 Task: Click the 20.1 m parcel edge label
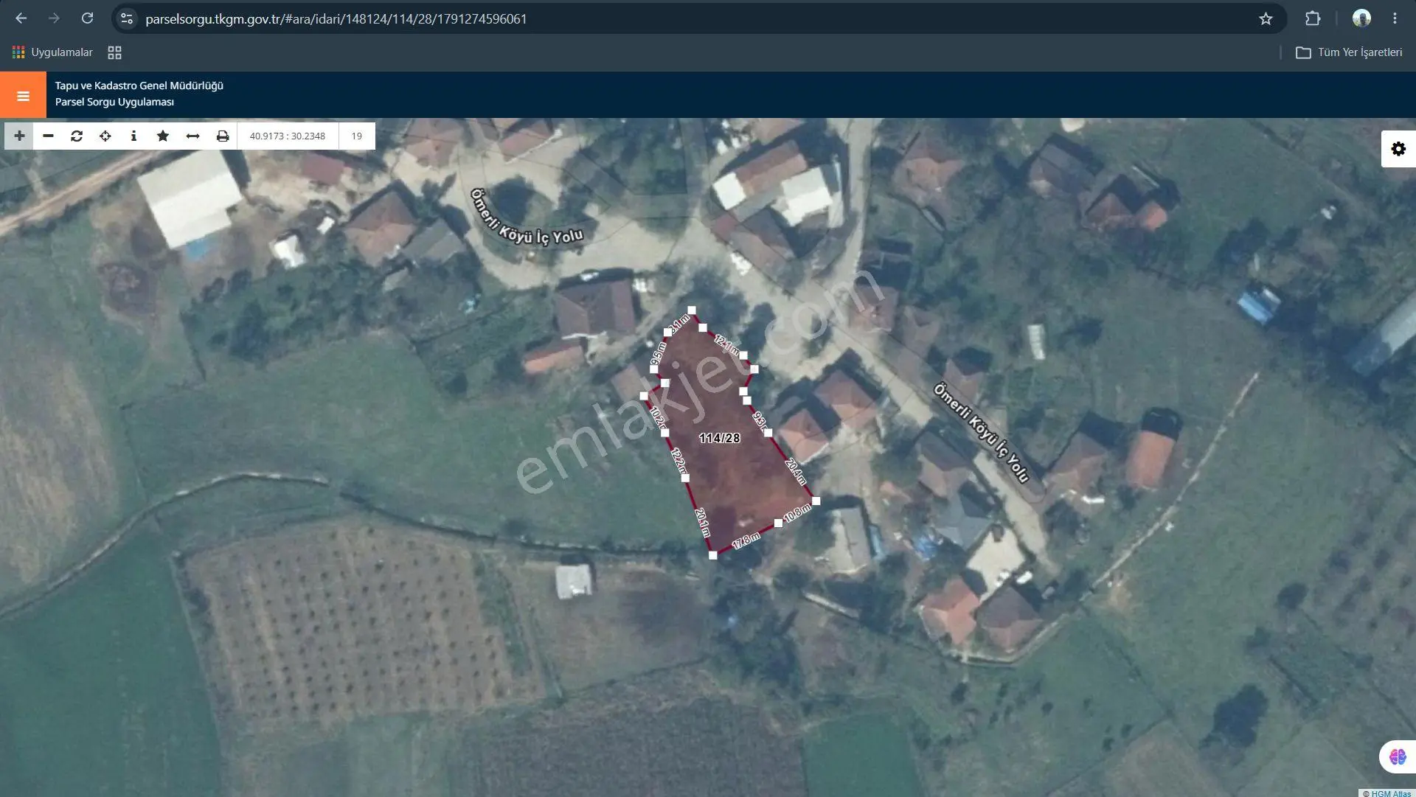701,522
